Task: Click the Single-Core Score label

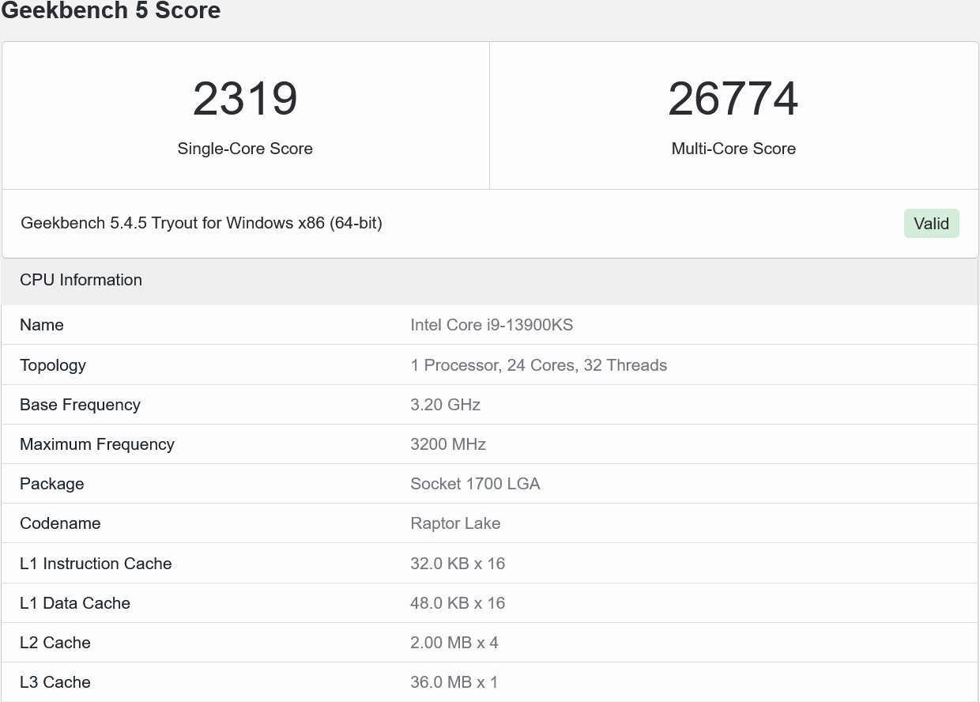Action: click(245, 149)
